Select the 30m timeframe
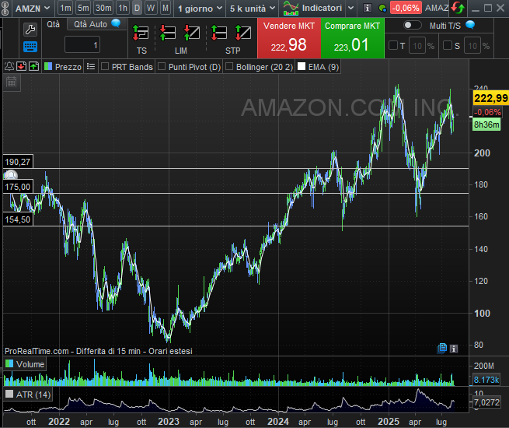Viewport: 509px width, 428px height. (x=103, y=8)
